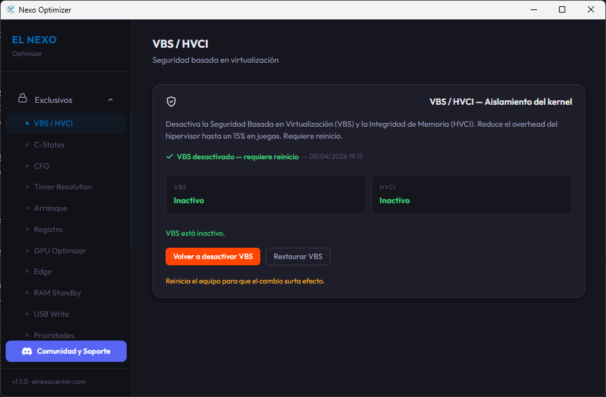Click the Restaurar VBS button
606x397 pixels.
click(297, 257)
